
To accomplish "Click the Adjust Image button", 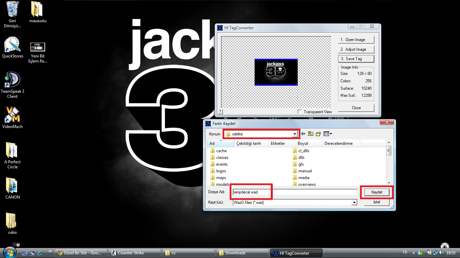I will click(x=356, y=49).
